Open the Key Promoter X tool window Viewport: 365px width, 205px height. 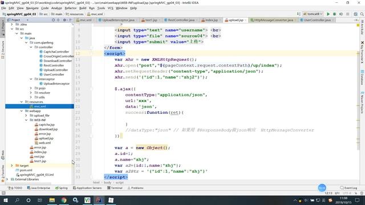(x=362, y=52)
